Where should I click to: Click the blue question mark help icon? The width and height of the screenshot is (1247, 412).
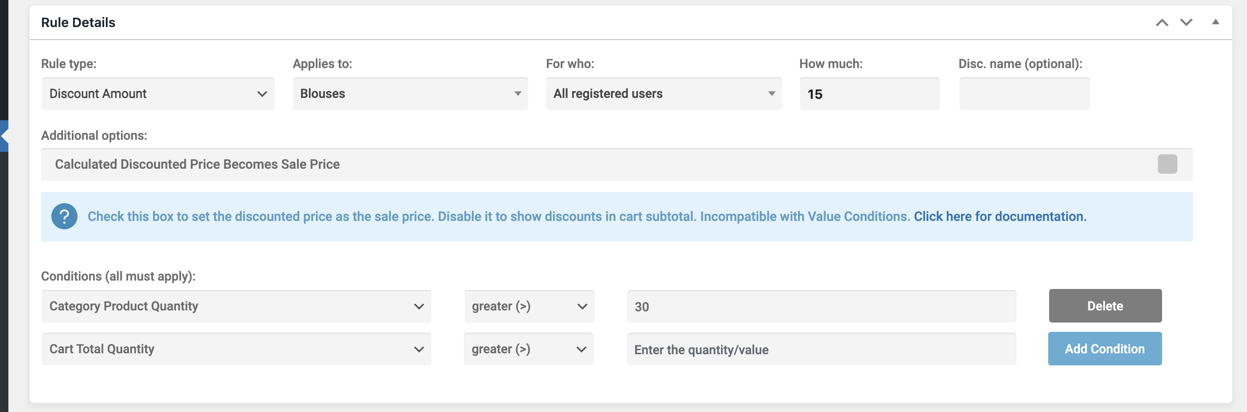[64, 216]
